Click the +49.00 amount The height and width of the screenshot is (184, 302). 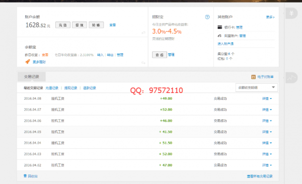point(166,99)
